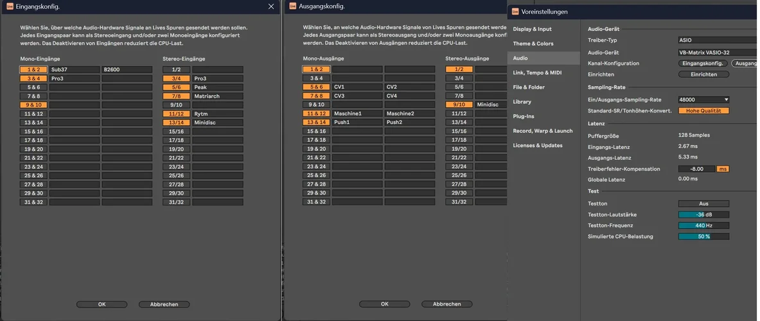Open the Audio-Gerät VB-Matrix VASIO-32 dropdown
This screenshot has height=321, width=760.
coord(716,53)
